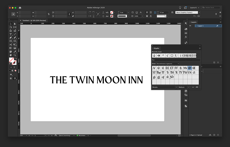Select the Direct Selection tool
This screenshot has height=147, width=230.
15,24
